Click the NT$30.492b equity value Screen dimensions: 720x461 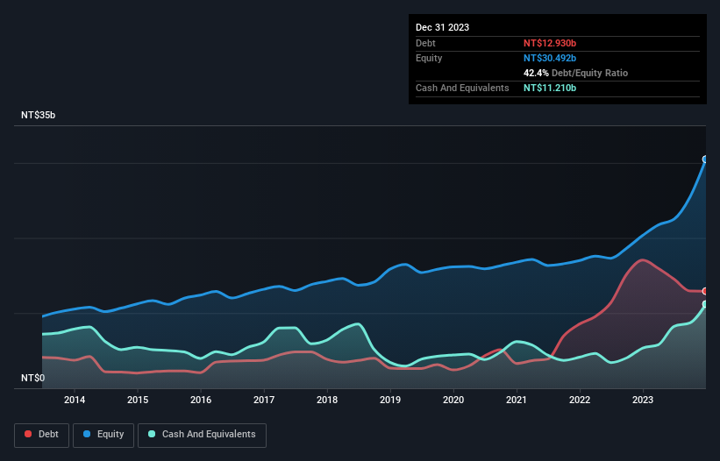(550, 58)
